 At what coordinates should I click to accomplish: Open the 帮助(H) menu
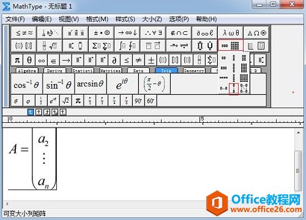pos(206,19)
